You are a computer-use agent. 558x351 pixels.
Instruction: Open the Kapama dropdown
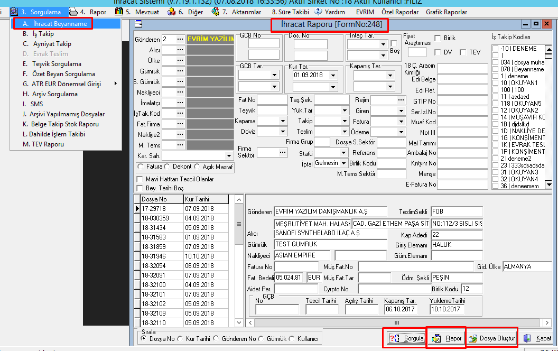(x=283, y=121)
